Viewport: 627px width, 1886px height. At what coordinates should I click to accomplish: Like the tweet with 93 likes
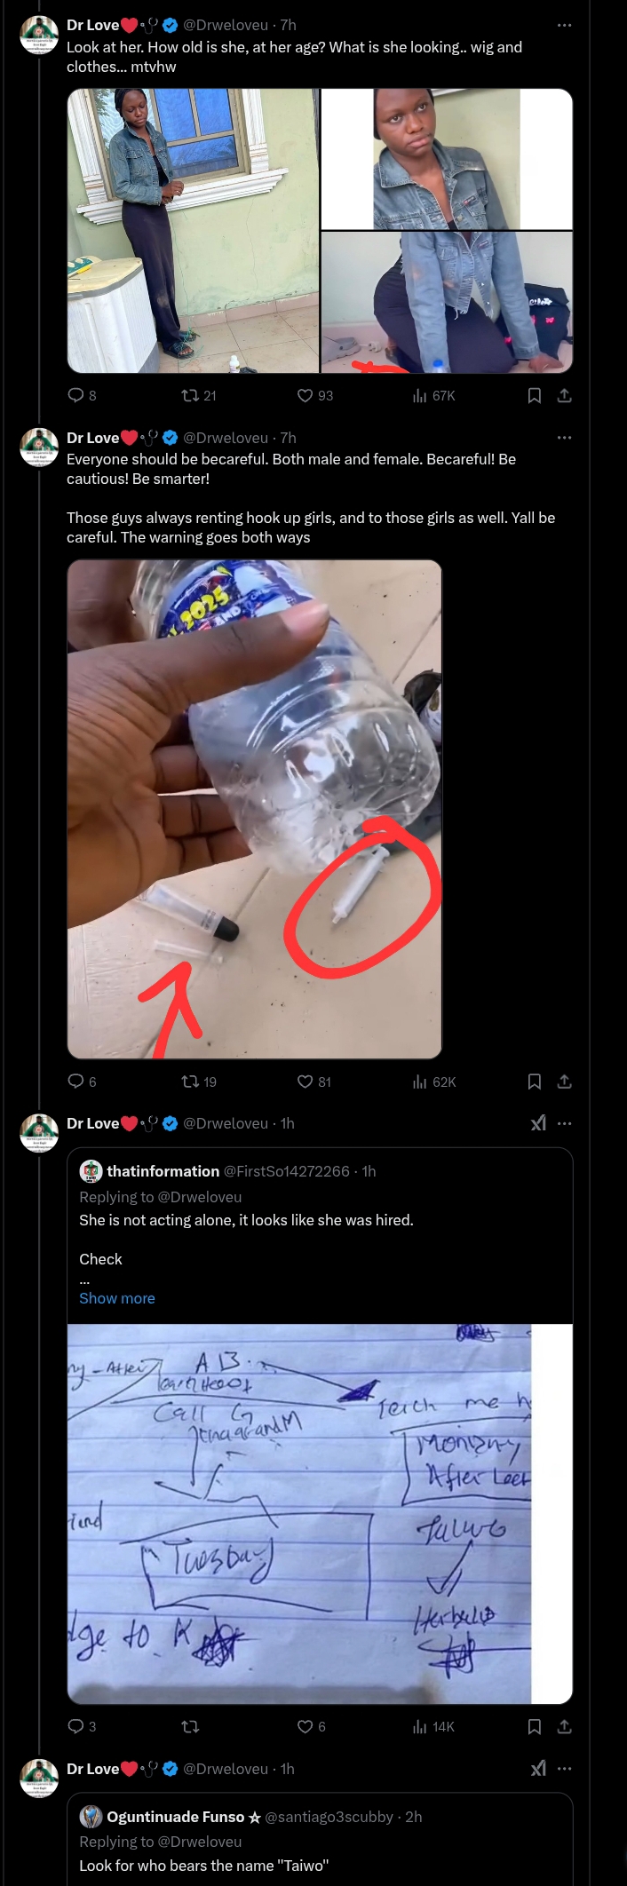pos(306,395)
